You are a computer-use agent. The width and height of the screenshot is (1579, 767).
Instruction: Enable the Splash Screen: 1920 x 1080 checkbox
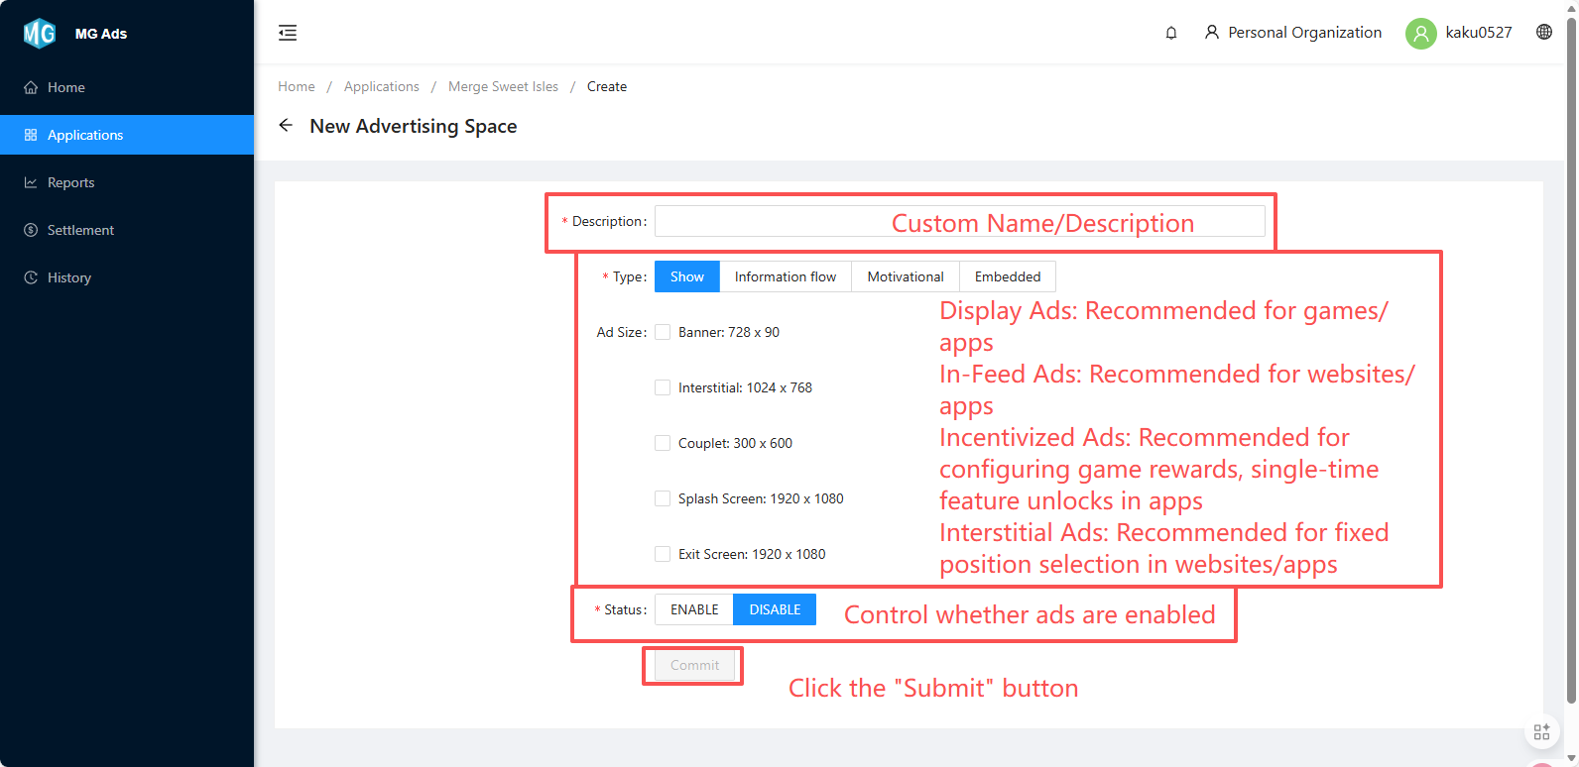663,498
